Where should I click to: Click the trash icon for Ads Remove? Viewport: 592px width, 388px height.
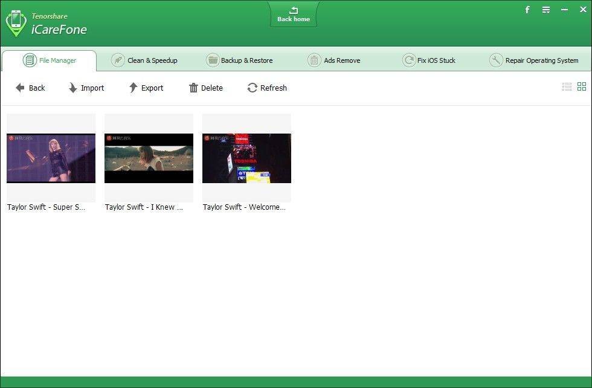click(314, 60)
